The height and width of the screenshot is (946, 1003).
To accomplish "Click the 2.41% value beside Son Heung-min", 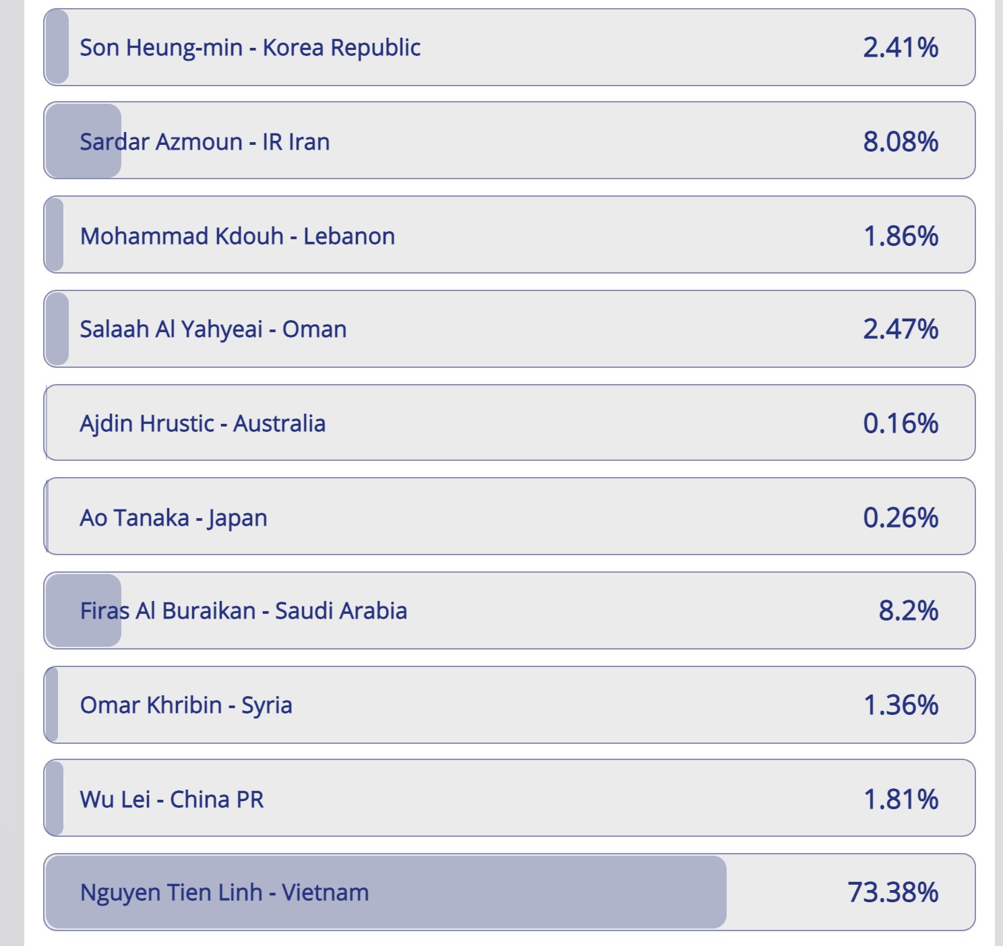I will 901,47.
